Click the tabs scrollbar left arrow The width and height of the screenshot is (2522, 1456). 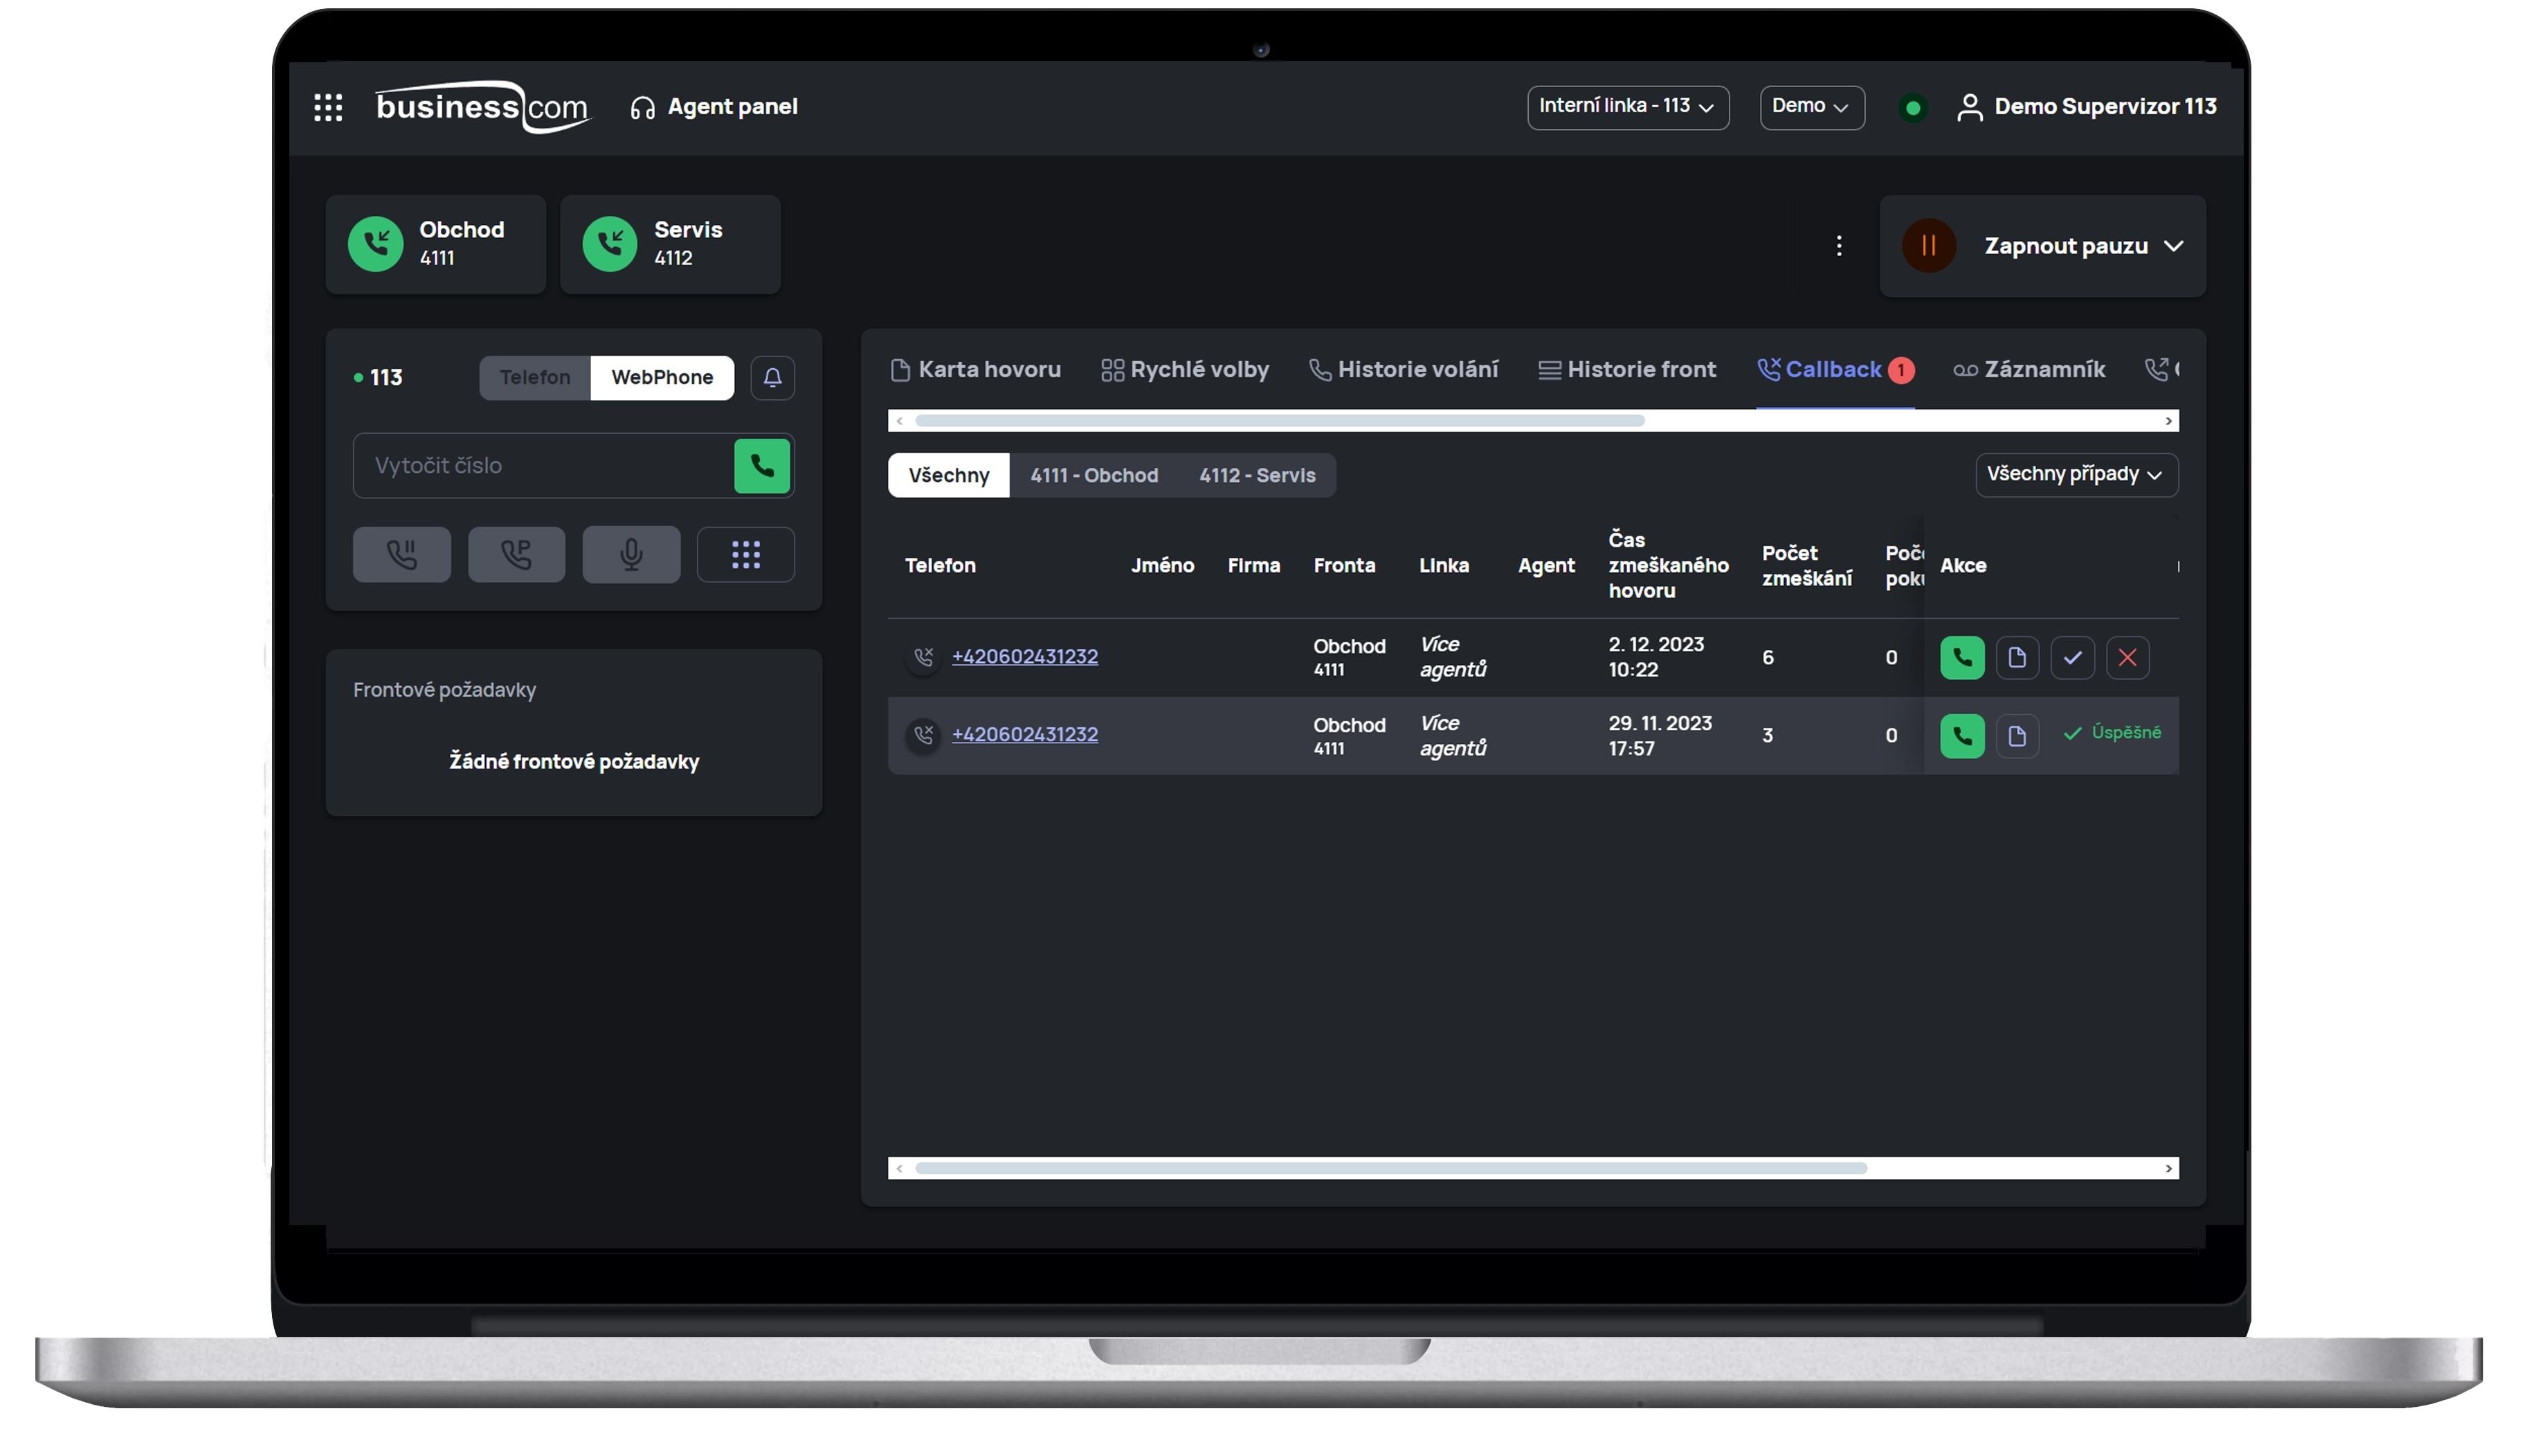tap(899, 421)
